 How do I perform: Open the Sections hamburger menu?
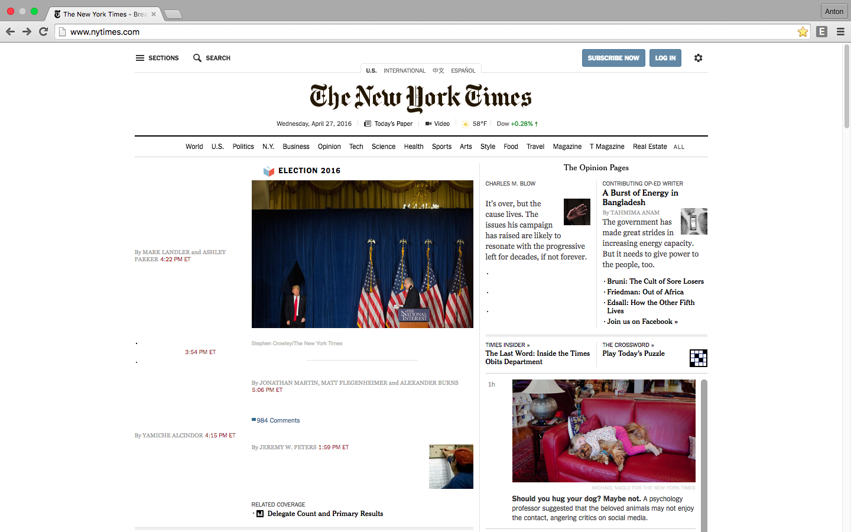140,58
